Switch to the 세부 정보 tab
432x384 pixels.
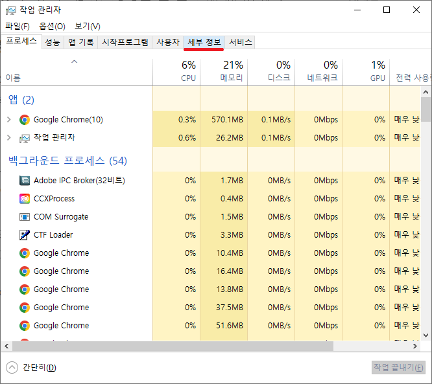point(204,42)
